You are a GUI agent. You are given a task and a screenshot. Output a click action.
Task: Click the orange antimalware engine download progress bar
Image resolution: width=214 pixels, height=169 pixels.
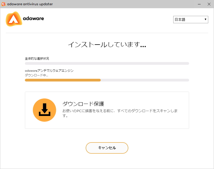click(x=107, y=80)
